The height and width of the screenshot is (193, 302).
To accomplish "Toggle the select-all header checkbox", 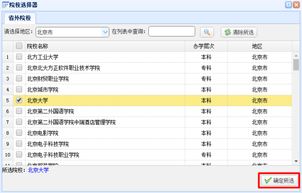I will [x=19, y=46].
